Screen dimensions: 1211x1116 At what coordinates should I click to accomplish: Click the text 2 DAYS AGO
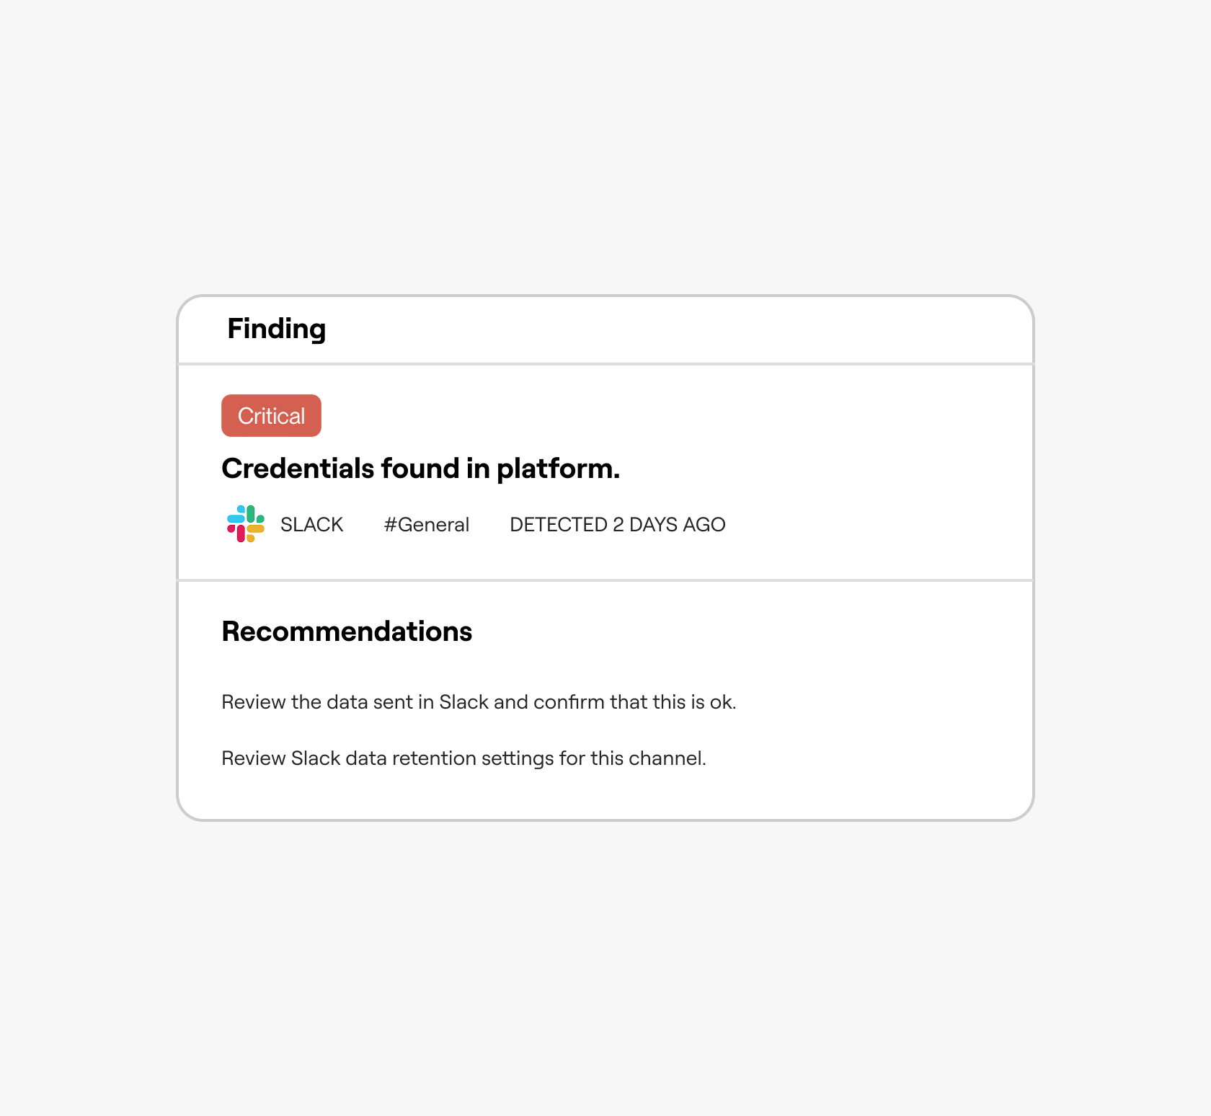pyautogui.click(x=669, y=524)
